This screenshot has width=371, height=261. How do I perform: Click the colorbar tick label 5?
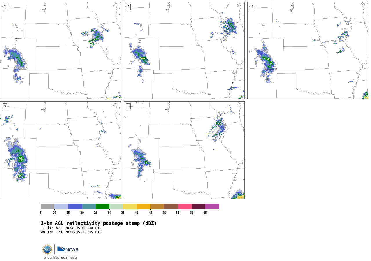[x=41, y=213]
